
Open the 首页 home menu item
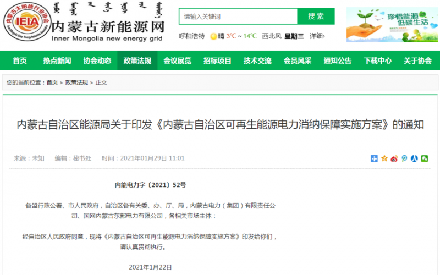[x=20, y=61]
